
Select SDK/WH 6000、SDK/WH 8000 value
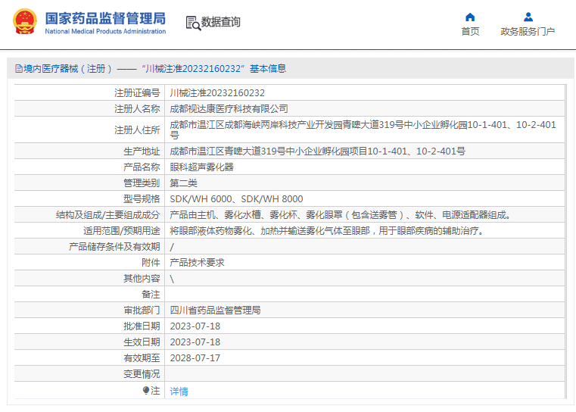(x=236, y=199)
